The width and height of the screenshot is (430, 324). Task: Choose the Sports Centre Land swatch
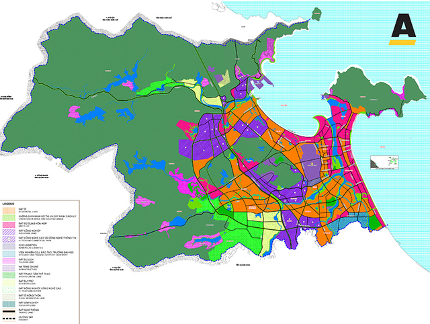tap(9, 275)
